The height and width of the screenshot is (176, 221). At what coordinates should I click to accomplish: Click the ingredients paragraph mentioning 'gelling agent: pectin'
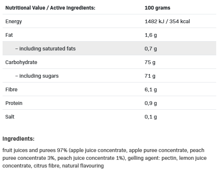[104, 158]
